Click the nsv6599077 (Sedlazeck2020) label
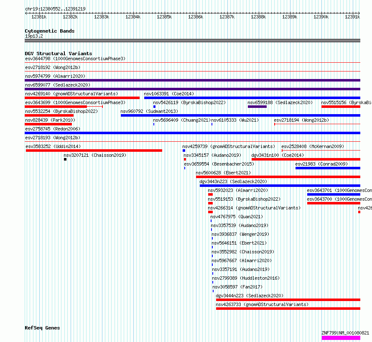Viewport: 372px width, 342px height. pyautogui.click(x=58, y=85)
